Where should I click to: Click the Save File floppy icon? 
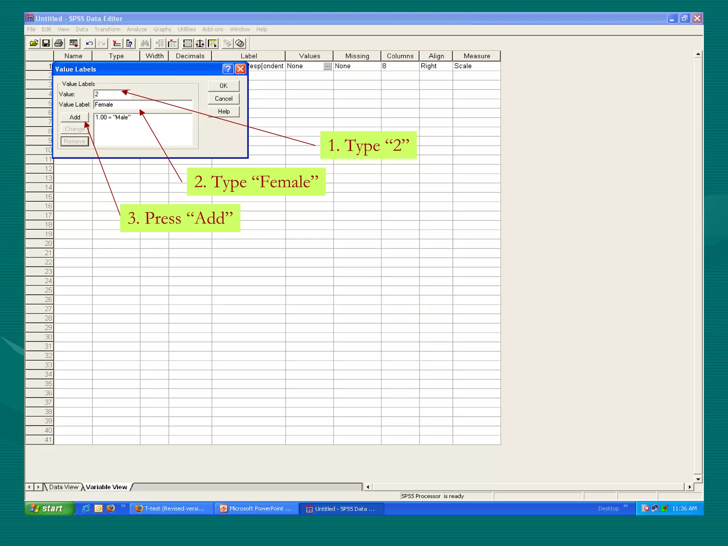(46, 43)
